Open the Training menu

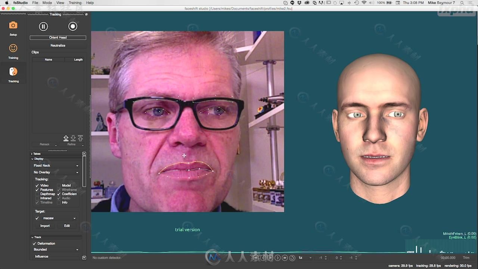(x=75, y=3)
